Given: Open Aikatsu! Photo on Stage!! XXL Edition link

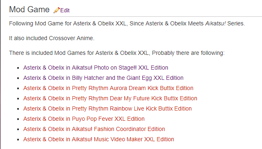Looking at the screenshot, I should 96,68.
